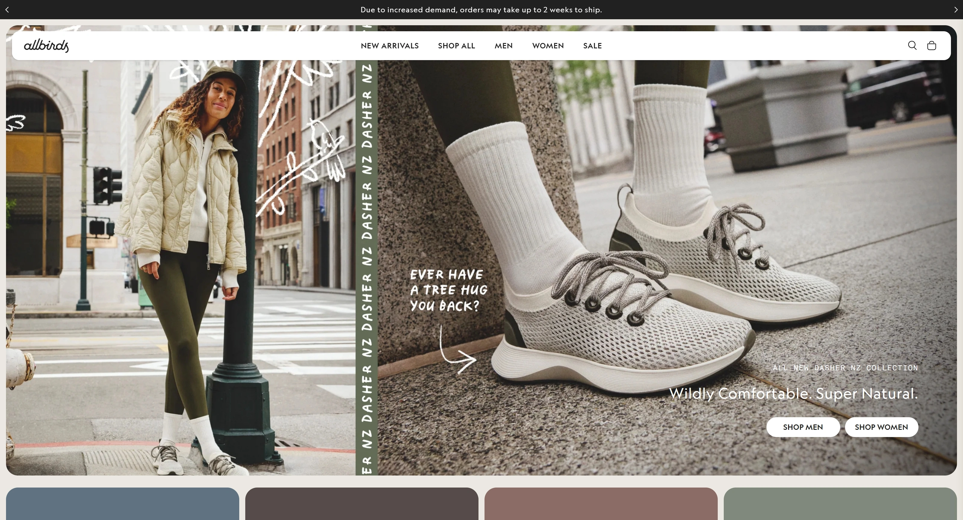Click the Shop Men button
The height and width of the screenshot is (520, 963).
(803, 427)
